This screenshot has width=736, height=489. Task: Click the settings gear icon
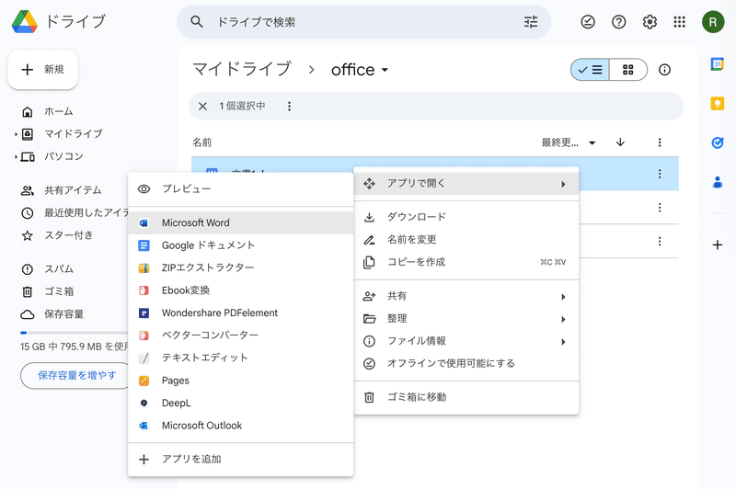click(650, 22)
